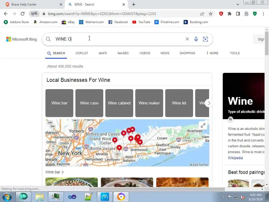The image size is (269, 202).
Task: Close the Brave Help Center tab
Action: pyautogui.click(x=61, y=4)
